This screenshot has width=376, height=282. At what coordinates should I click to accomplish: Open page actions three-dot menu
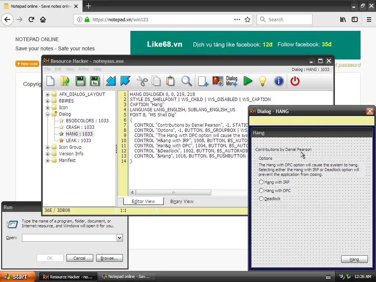[x=237, y=19]
